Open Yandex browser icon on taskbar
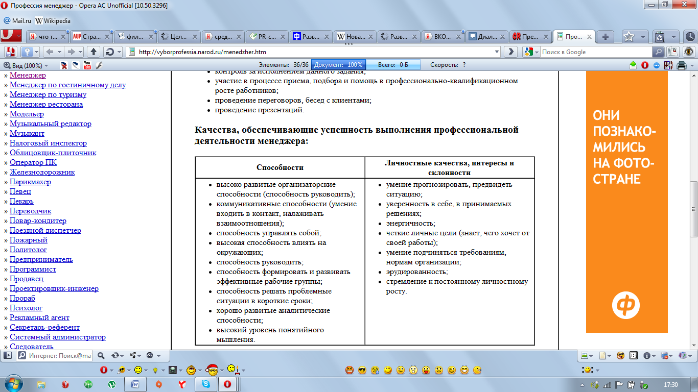The image size is (698, 392). pos(182,384)
